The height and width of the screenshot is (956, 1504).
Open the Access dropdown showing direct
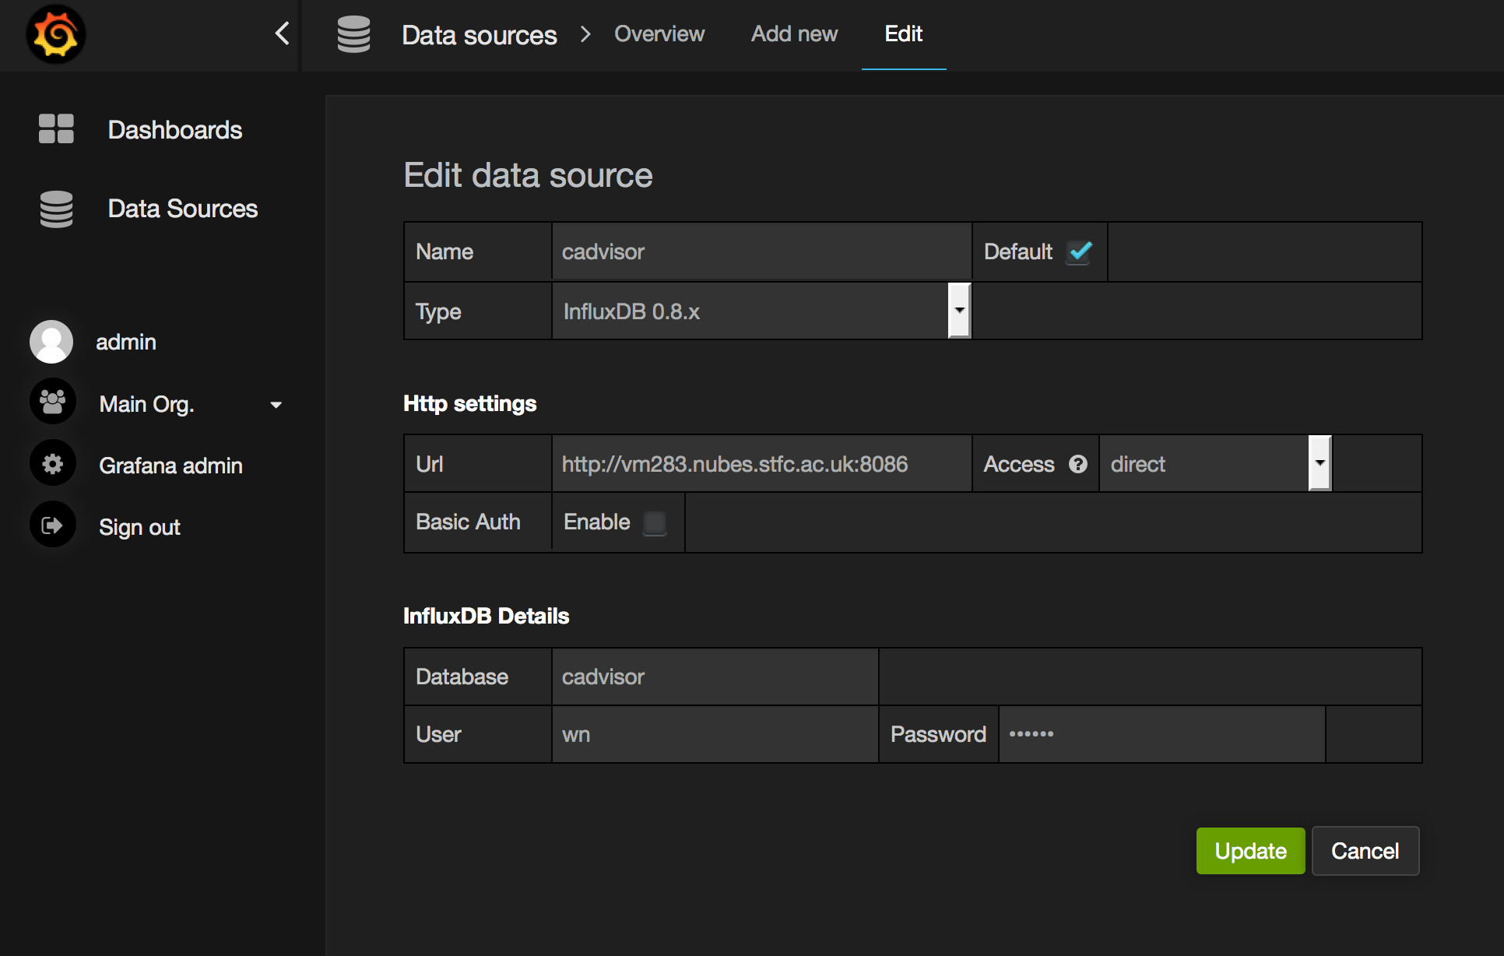[x=1215, y=463]
